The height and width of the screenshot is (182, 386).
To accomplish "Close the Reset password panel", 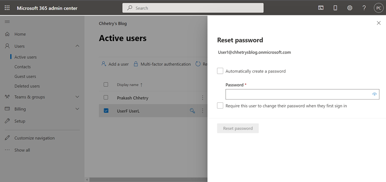I will (378, 23).
